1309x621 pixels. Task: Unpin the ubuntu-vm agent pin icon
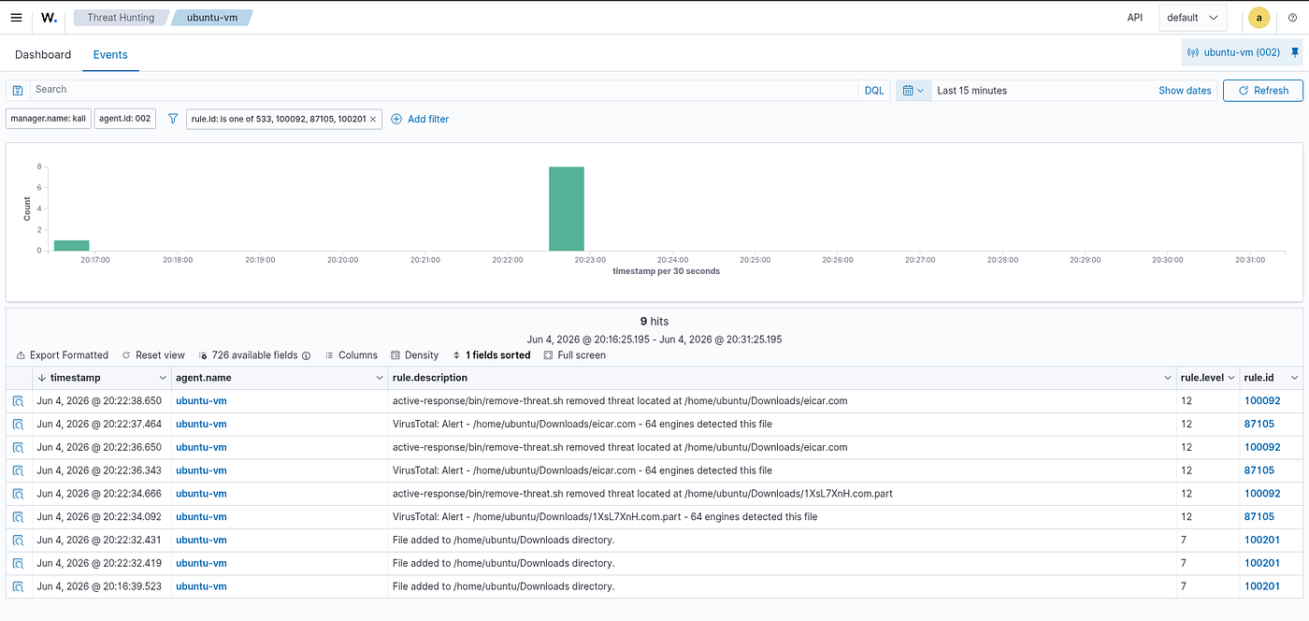click(x=1295, y=52)
